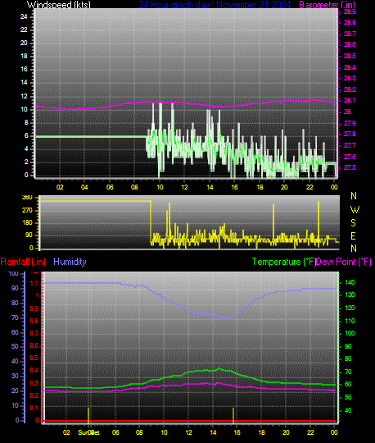375x443 pixels.
Task: Click the W compass letter
Action: (355, 210)
